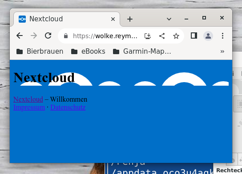Screen dimensions: 242x174
Task: Open a new browser tab
Action: 130,19
